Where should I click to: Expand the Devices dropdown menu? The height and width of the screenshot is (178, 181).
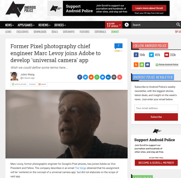point(60,25)
